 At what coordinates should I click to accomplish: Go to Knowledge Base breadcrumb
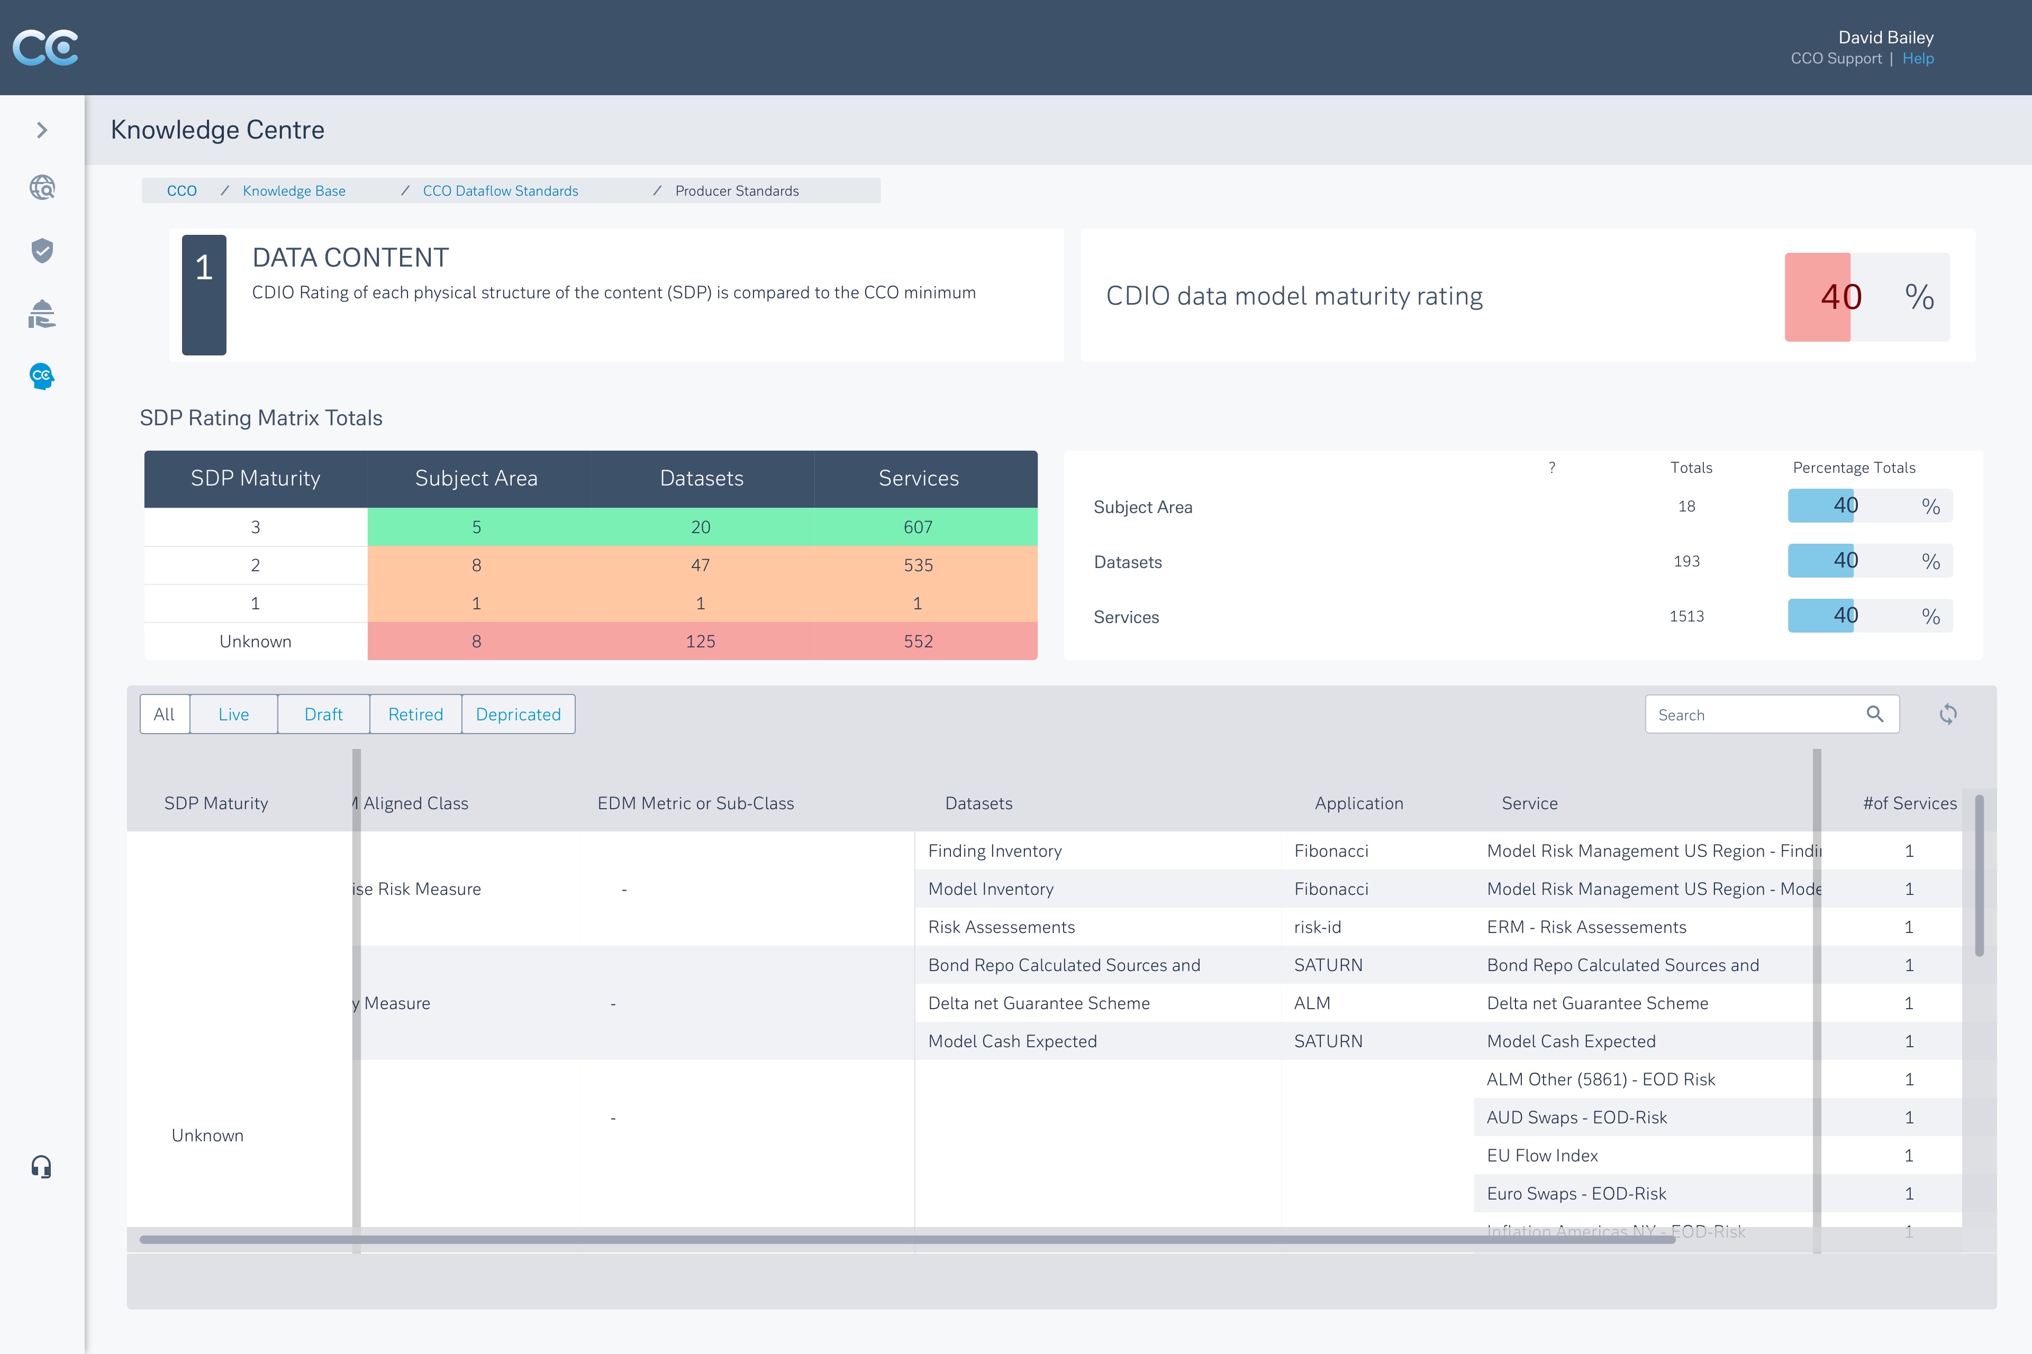click(x=294, y=191)
